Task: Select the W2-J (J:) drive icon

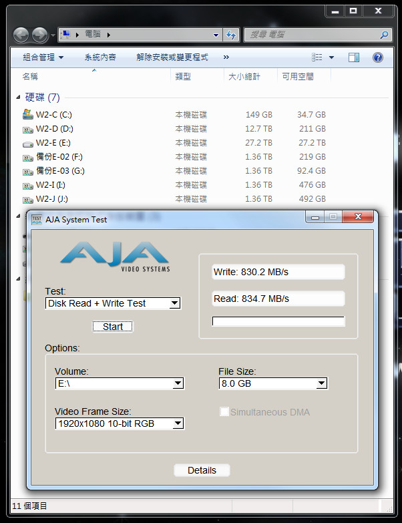Action: tap(28, 200)
